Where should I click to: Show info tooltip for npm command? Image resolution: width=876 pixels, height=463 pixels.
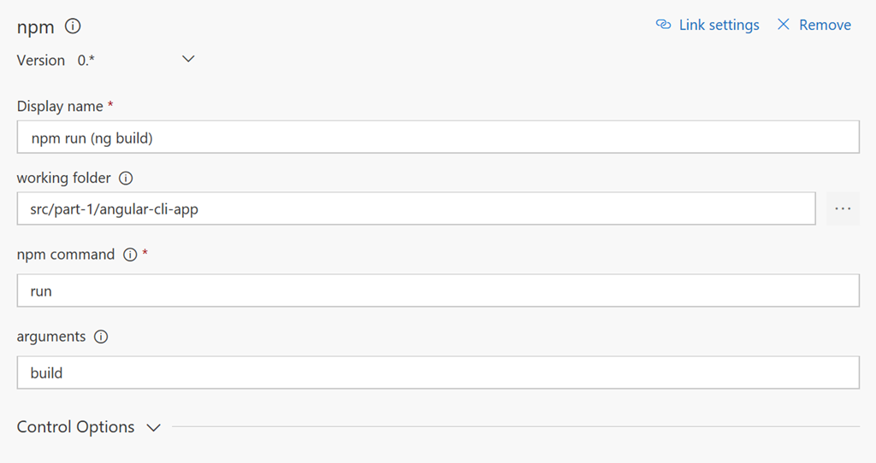click(x=130, y=255)
